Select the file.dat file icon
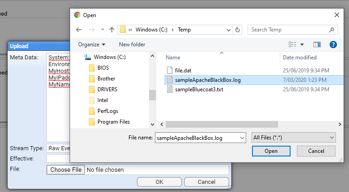Screen dimensions: 349x192 coord(169,70)
